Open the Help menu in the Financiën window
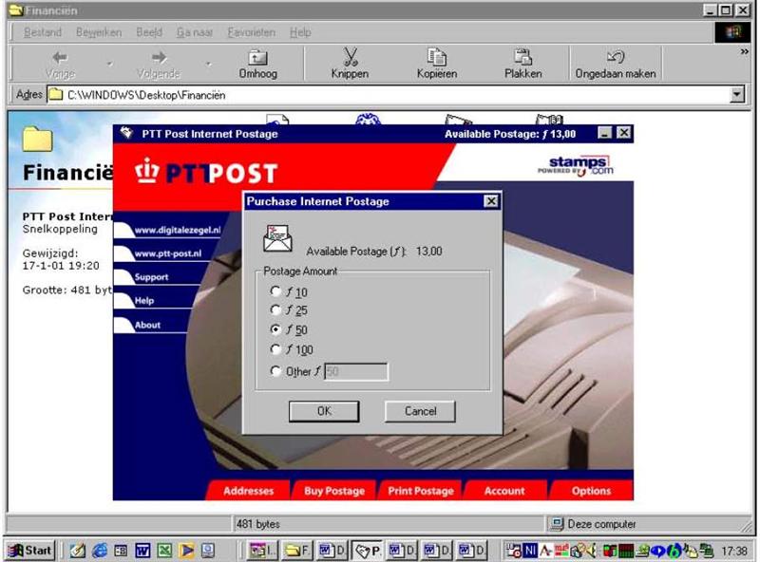 click(300, 32)
